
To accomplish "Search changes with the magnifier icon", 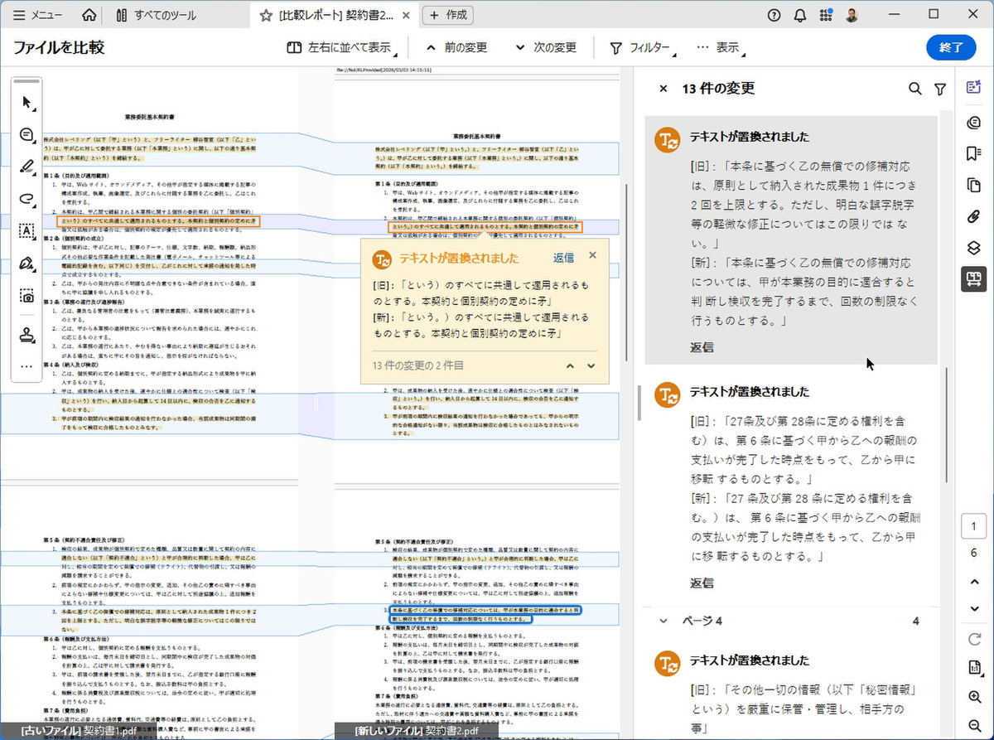I will (x=914, y=89).
